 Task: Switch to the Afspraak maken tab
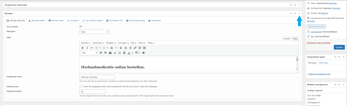click(37, 20)
